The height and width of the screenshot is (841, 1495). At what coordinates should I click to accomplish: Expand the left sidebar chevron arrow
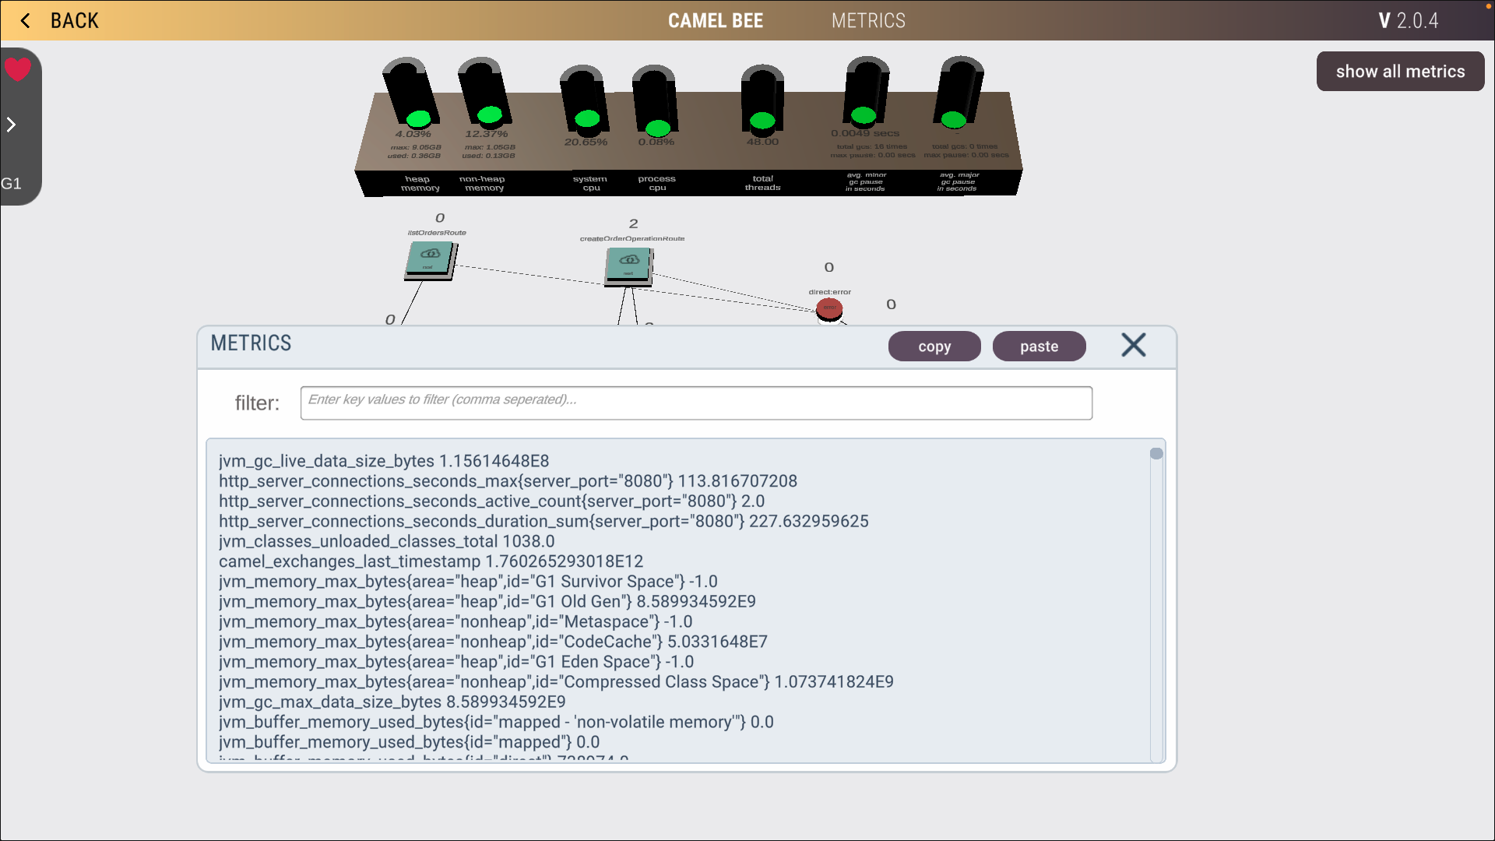pos(12,125)
